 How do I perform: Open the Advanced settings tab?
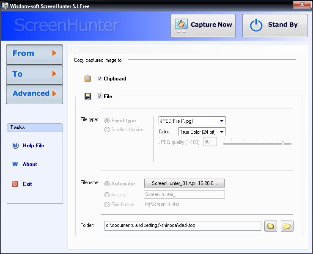tap(35, 94)
